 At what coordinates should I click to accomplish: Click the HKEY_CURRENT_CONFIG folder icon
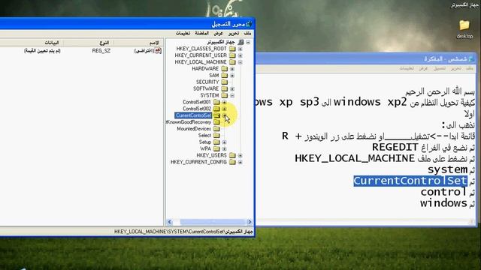(x=232, y=162)
